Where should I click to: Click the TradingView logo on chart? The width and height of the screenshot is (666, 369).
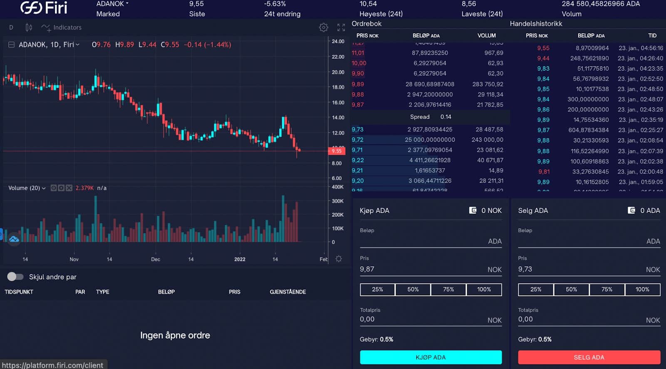(14, 239)
